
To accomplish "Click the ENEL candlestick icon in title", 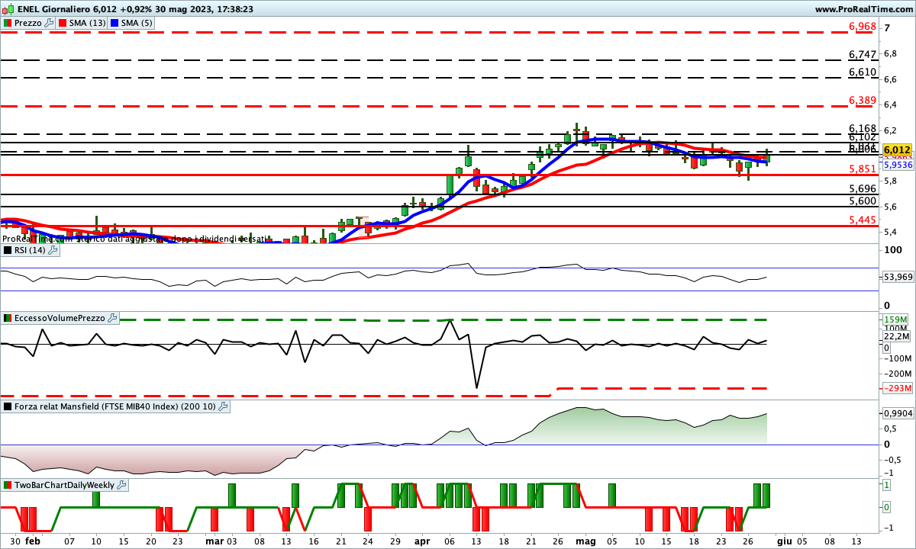I will (x=8, y=9).
